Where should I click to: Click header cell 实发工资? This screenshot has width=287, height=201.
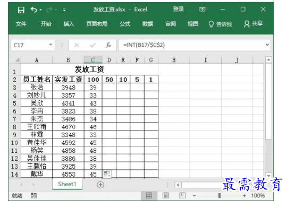(68, 80)
